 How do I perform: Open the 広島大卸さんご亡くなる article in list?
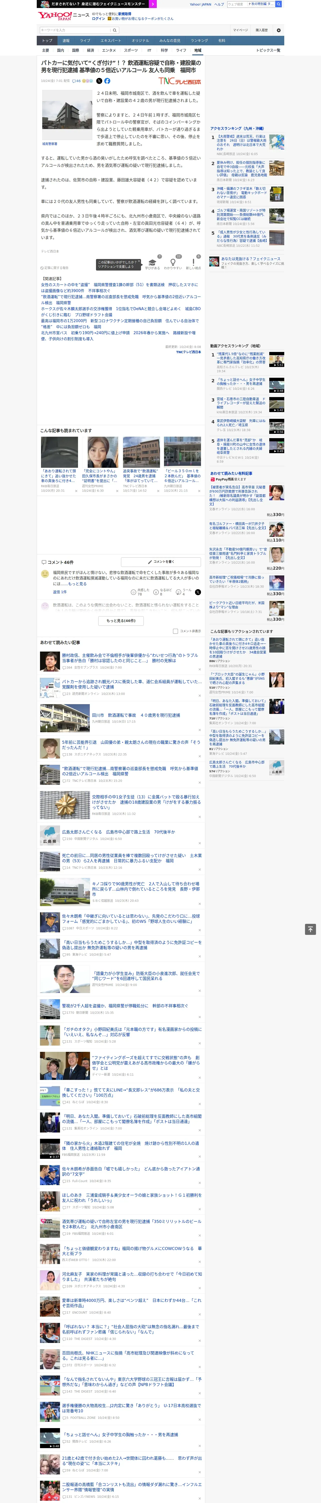[118, 832]
